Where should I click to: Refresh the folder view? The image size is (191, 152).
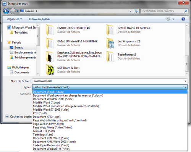click(136, 11)
